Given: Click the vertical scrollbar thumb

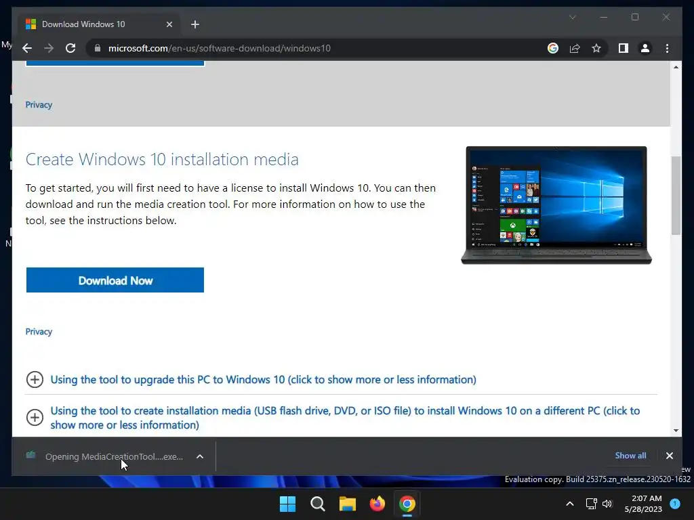Looking at the screenshot, I should (x=676, y=195).
